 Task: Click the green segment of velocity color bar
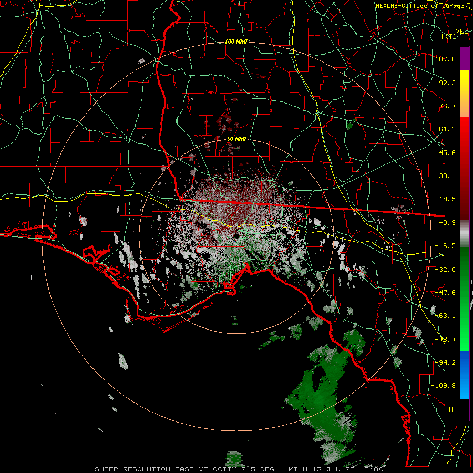[464, 299]
